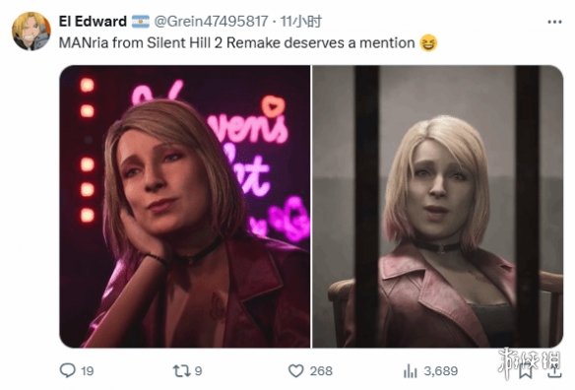Enlarge the left image with neon sign
The width and height of the screenshot is (575, 390).
point(185,206)
